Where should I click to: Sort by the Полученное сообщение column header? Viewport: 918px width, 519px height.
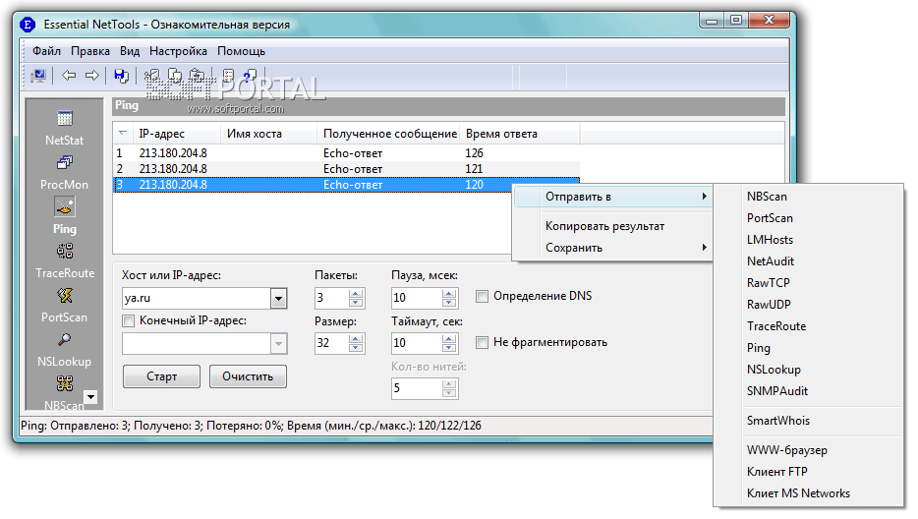(389, 134)
